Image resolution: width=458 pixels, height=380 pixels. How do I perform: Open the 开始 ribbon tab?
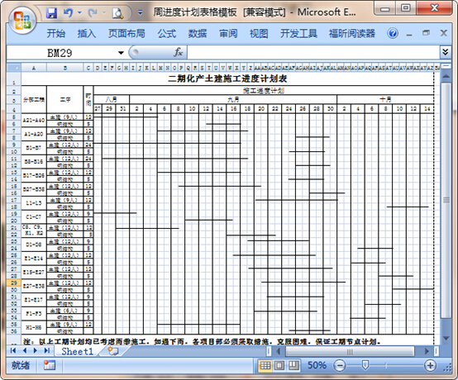(x=55, y=34)
